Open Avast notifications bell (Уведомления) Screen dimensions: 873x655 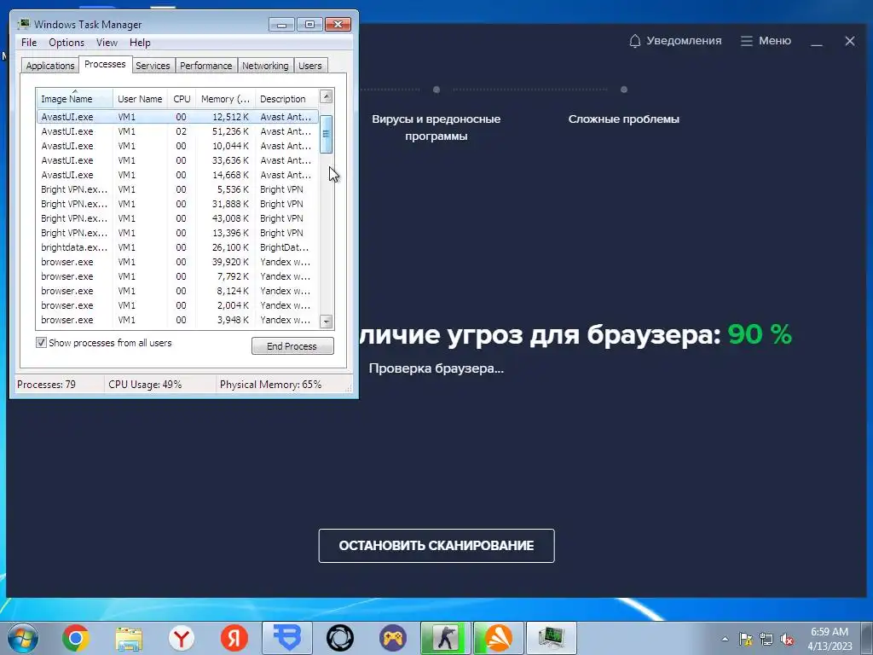675,41
